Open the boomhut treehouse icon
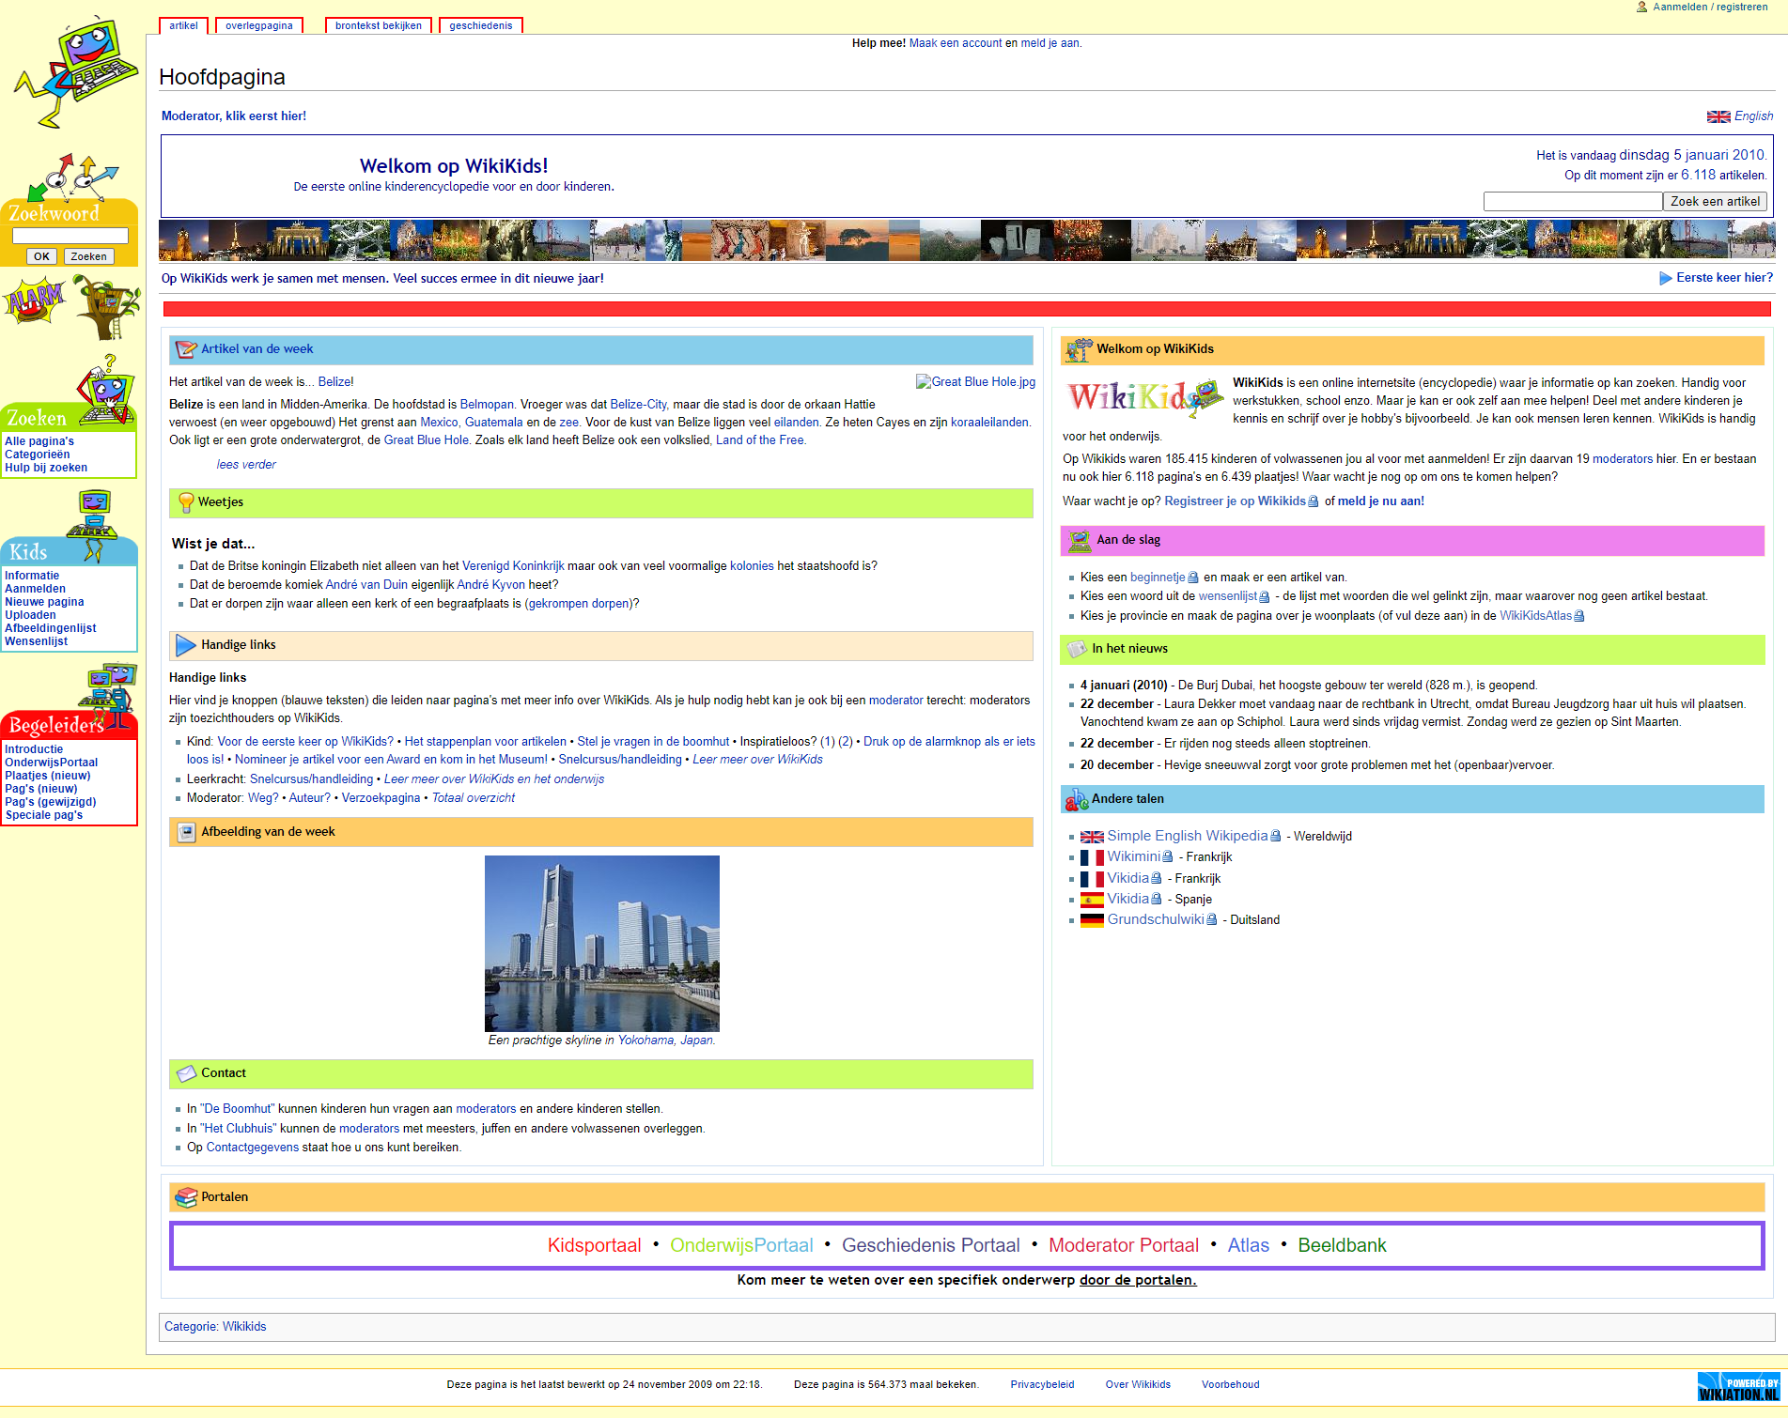 pyautogui.click(x=106, y=306)
